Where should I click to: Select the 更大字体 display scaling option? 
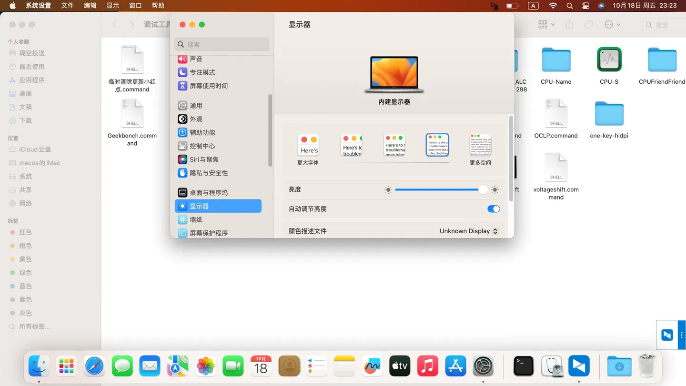[x=308, y=145]
